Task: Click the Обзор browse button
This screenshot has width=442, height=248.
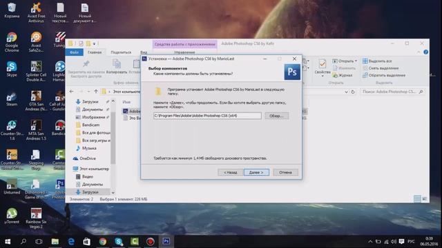Action: [x=276, y=116]
